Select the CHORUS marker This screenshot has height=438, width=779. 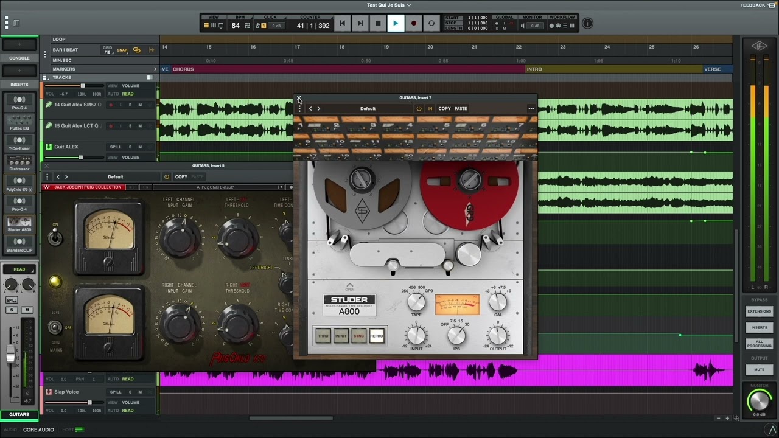pos(183,69)
